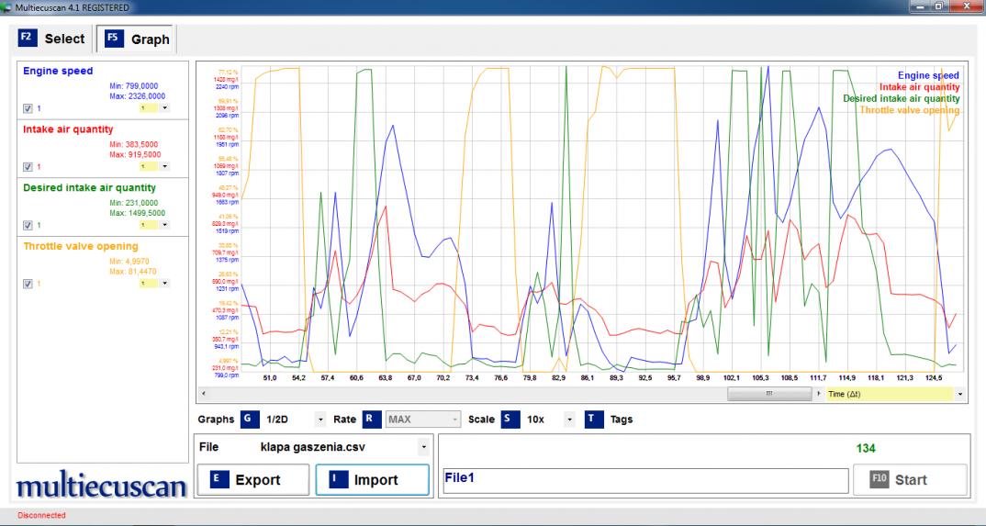The image size is (986, 526).
Task: Toggle the Intake air quantity checkbox
Action: tap(28, 166)
